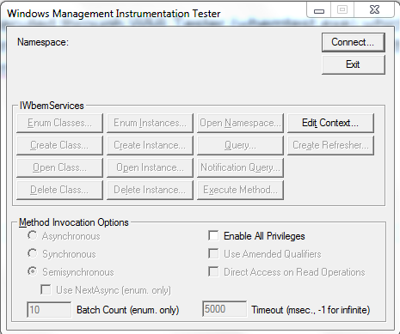
Task: Minimize the WMI Tester window
Action: coord(319,10)
